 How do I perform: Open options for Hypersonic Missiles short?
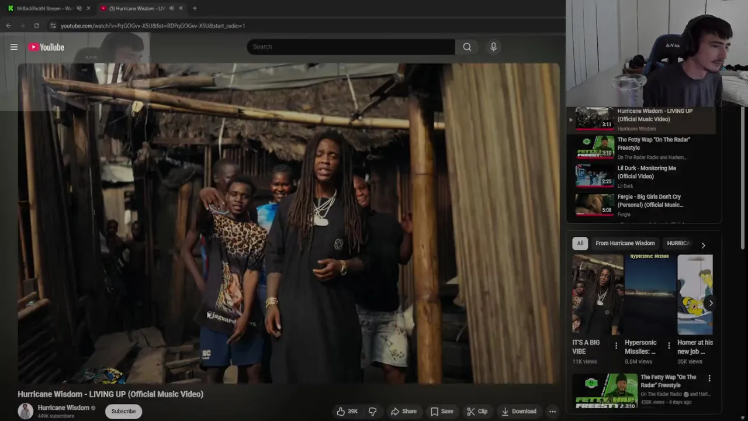coord(669,346)
